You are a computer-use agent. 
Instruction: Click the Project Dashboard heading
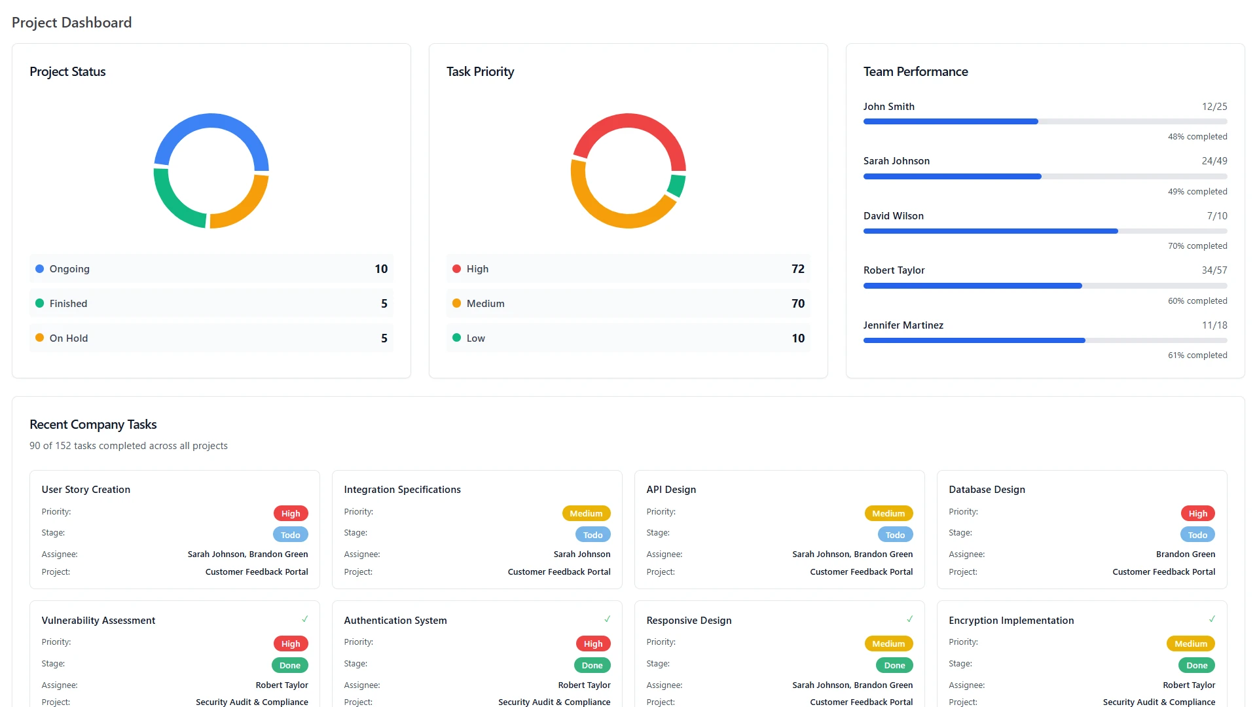point(72,22)
